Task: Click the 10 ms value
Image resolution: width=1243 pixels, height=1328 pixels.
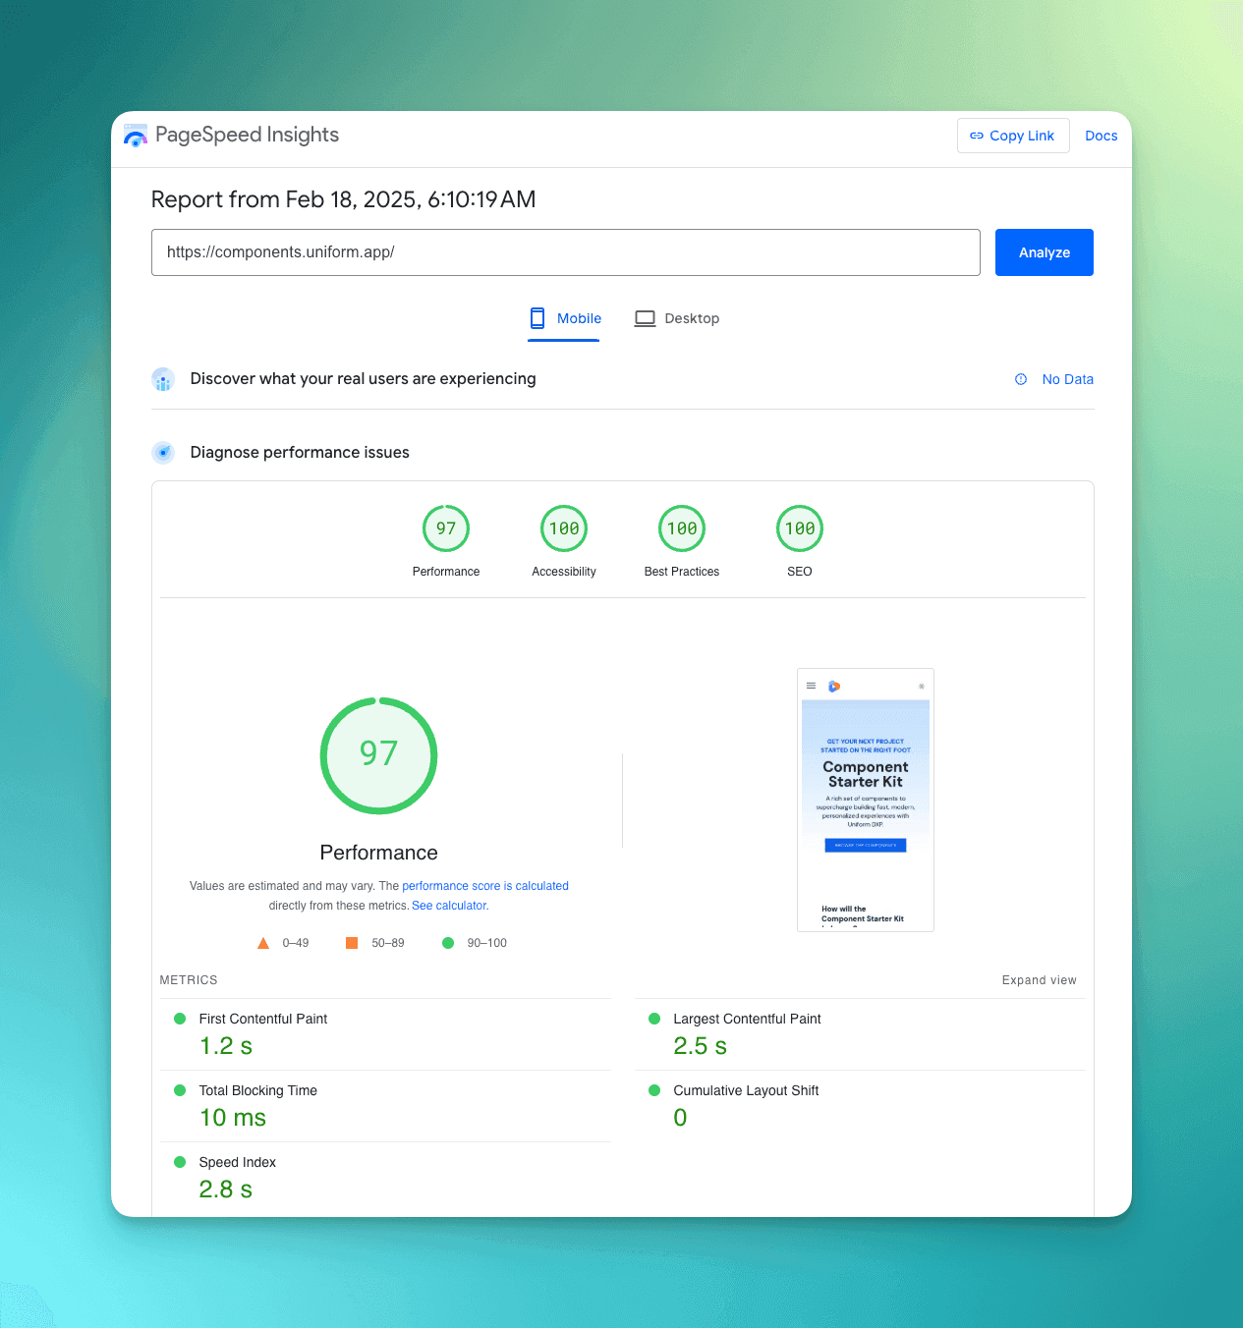Action: (x=233, y=1118)
